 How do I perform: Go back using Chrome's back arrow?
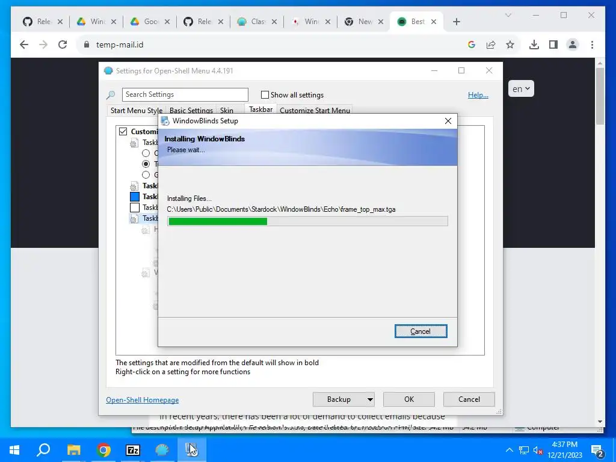point(24,45)
